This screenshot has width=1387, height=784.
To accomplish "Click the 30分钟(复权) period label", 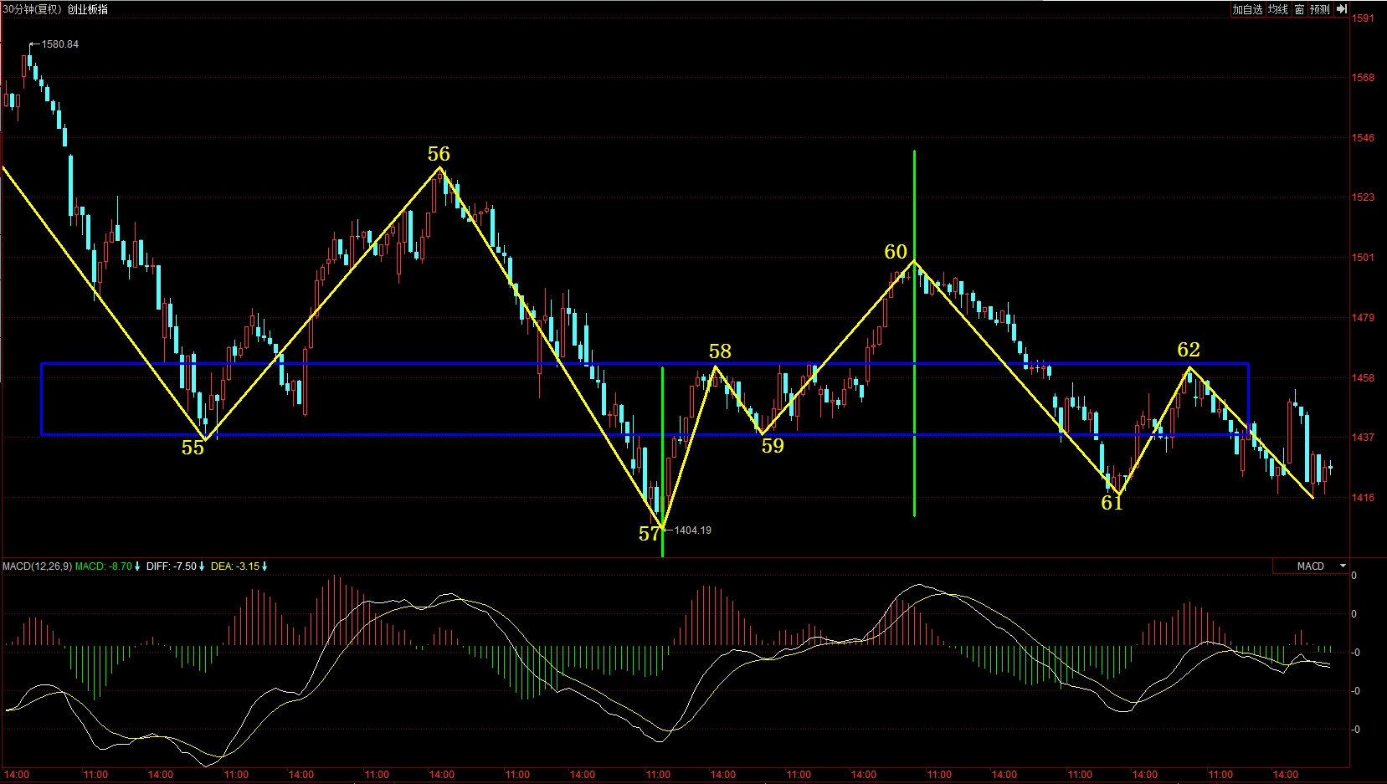I will click(33, 9).
